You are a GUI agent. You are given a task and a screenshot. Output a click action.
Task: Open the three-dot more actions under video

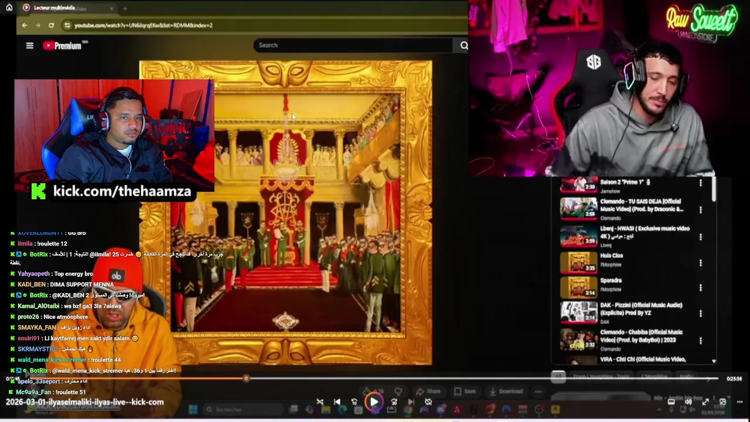tap(538, 392)
